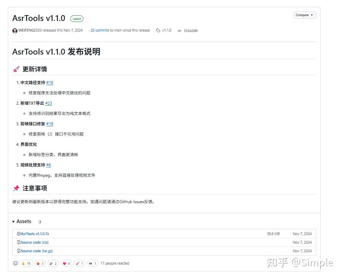Download the Source code (zip) file
Viewport: 342px width, 278px height.
click(35, 242)
